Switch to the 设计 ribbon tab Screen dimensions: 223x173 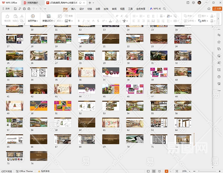point(82,9)
